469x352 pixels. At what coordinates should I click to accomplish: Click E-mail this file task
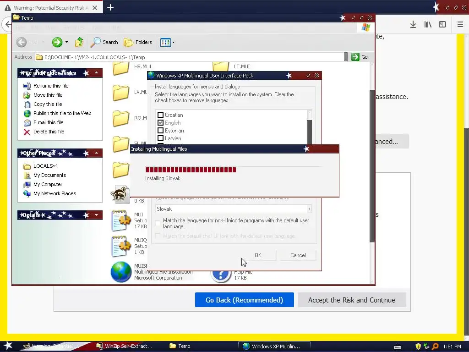tap(48, 122)
